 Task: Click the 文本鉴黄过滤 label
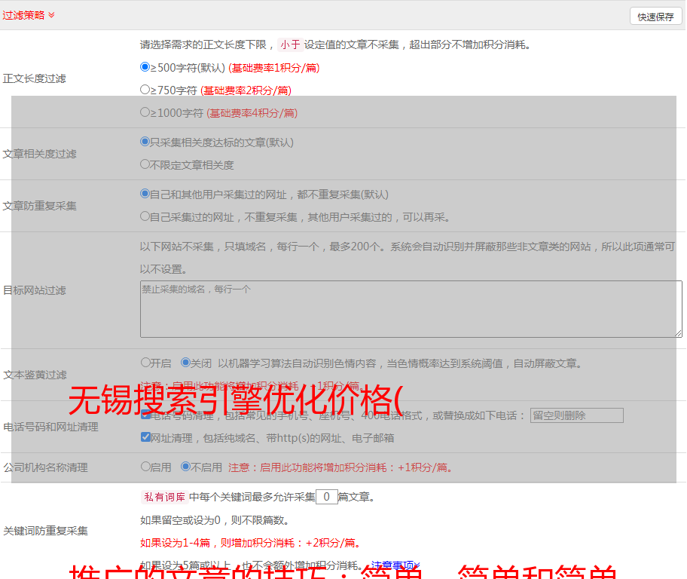35,375
